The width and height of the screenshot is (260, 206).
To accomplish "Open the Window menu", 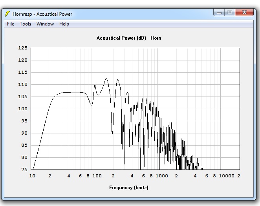I will 45,24.
